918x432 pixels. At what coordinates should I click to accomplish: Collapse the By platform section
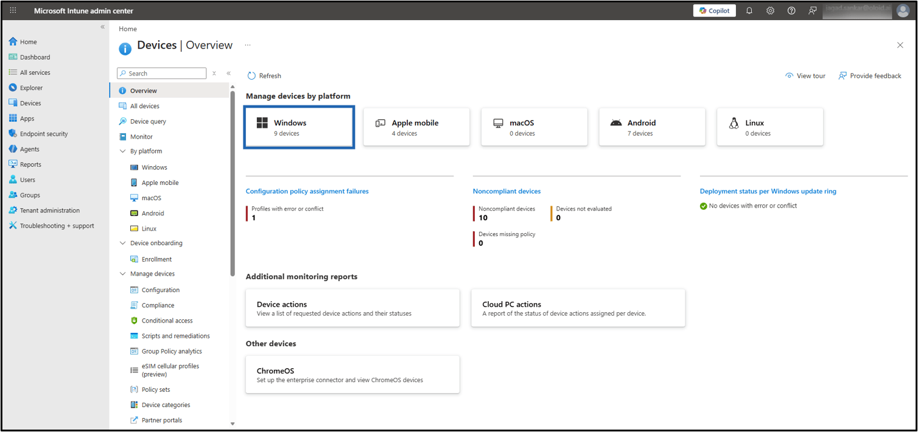[x=123, y=152]
